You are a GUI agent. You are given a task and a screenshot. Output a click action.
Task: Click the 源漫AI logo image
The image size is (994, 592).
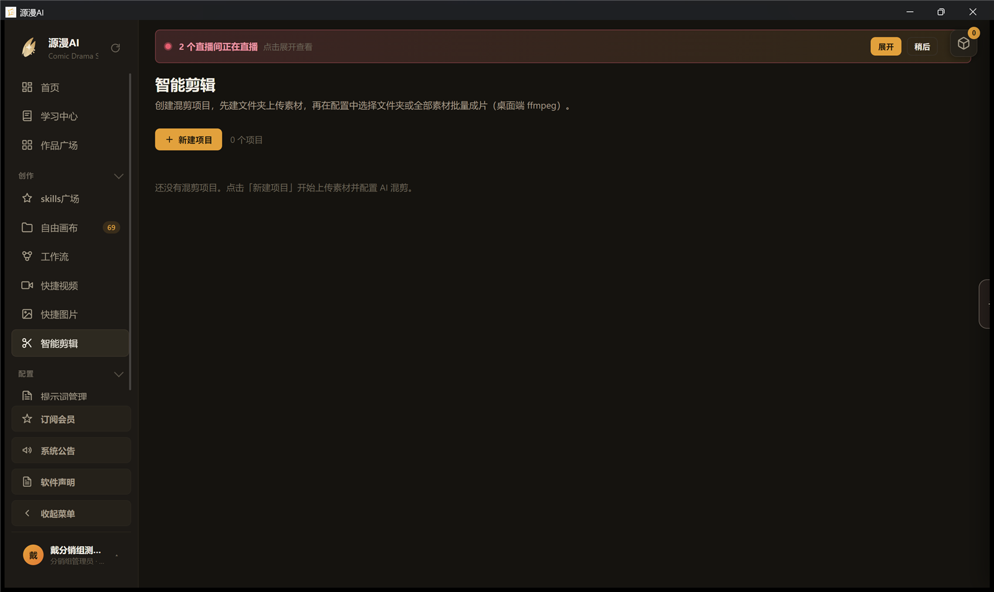29,48
